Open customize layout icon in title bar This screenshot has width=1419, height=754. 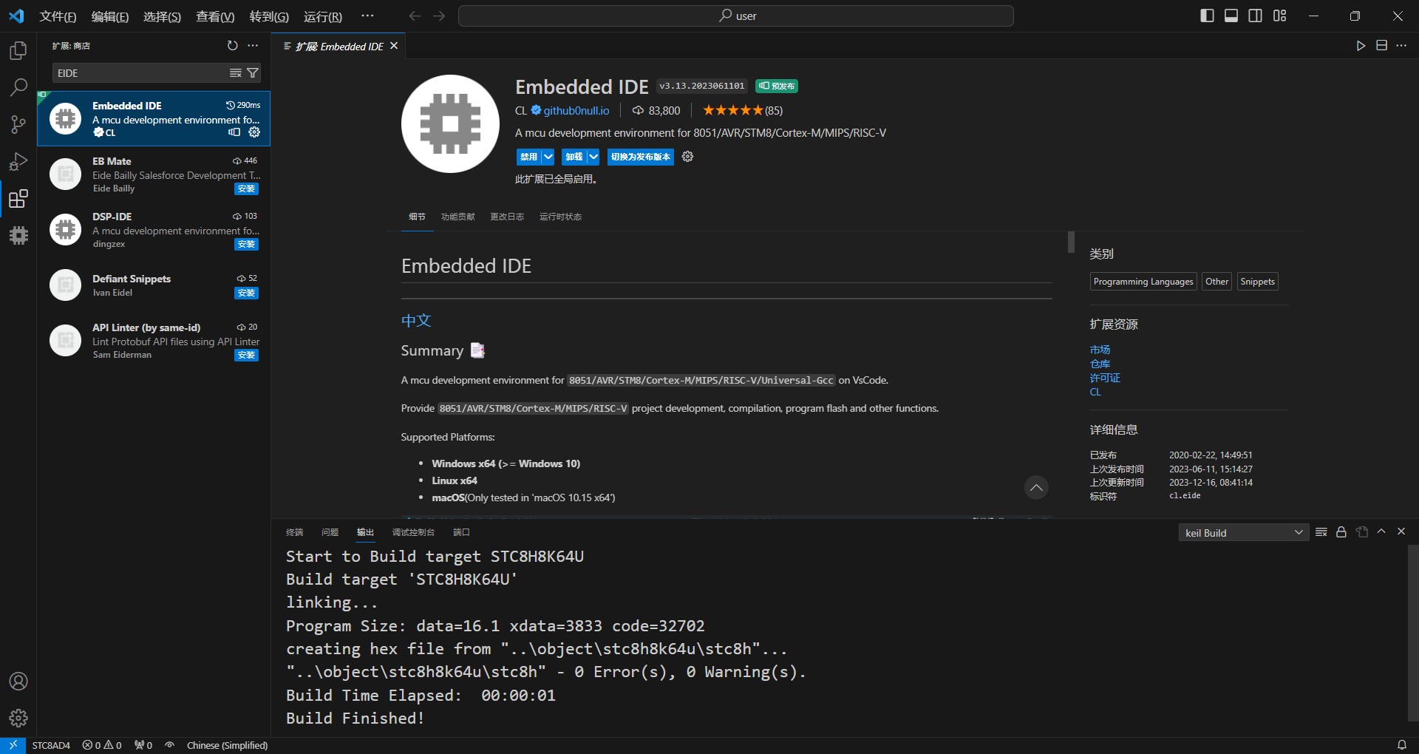click(x=1280, y=16)
